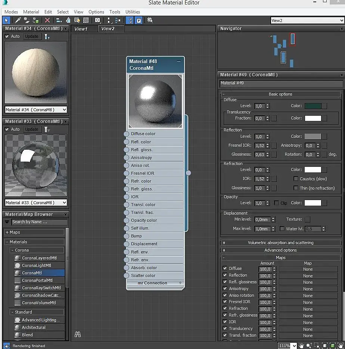Open the Utilities menu
The height and width of the screenshot is (349, 345).
[x=133, y=12]
